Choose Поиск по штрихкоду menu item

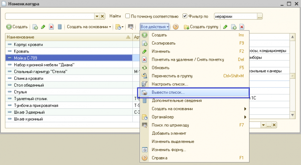195,125
